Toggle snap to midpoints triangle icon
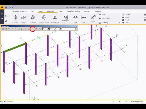146x109 pixels. tap(12, 29)
